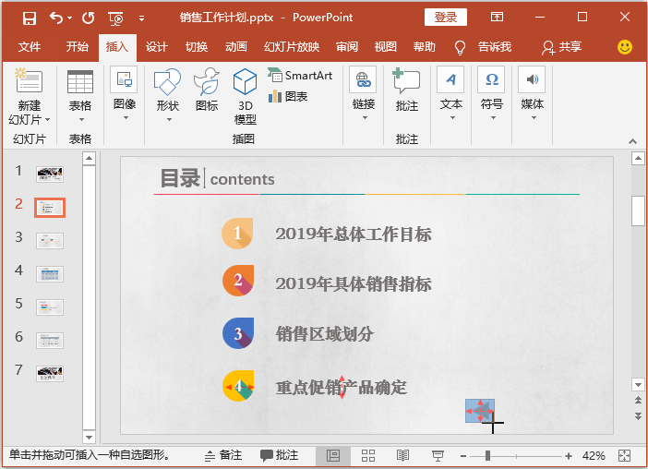Switch to the 设计 tab
The image size is (648, 469).
click(x=157, y=47)
